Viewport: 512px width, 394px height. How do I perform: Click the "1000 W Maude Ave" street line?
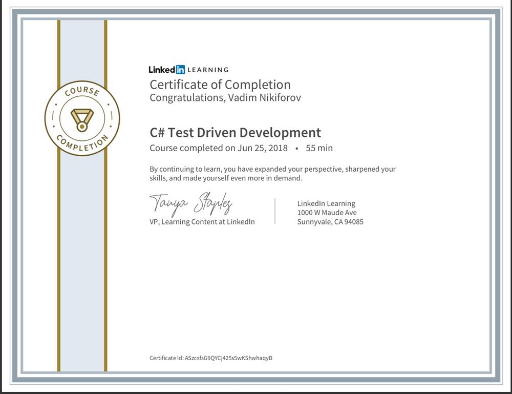327,213
